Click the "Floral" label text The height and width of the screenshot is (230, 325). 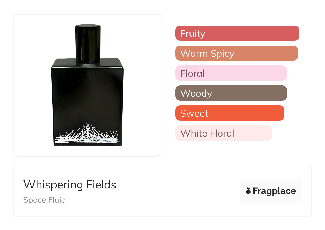(x=192, y=73)
